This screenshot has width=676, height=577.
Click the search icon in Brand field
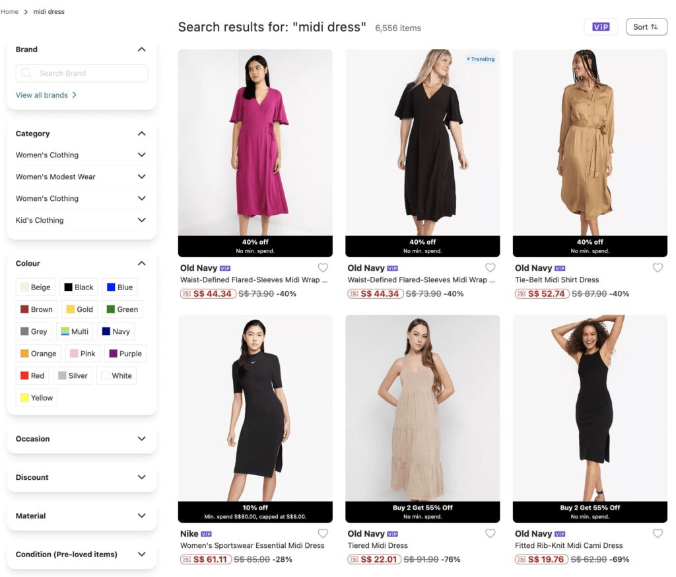click(27, 73)
